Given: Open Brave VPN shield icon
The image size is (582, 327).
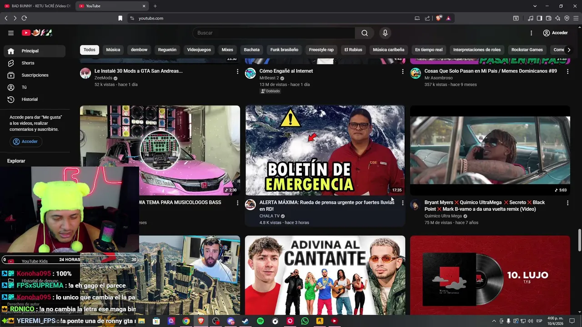Looking at the screenshot, I should pyautogui.click(x=567, y=18).
